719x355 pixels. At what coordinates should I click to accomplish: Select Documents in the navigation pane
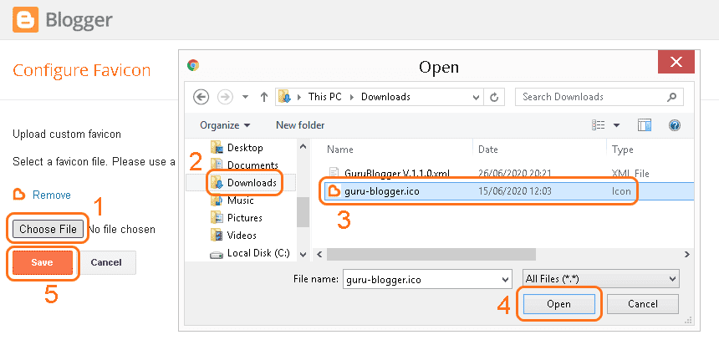tap(243, 165)
